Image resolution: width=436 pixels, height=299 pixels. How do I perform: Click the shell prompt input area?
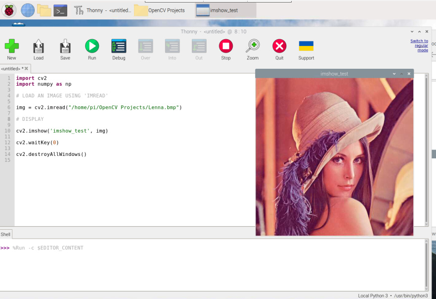[x=213, y=265]
